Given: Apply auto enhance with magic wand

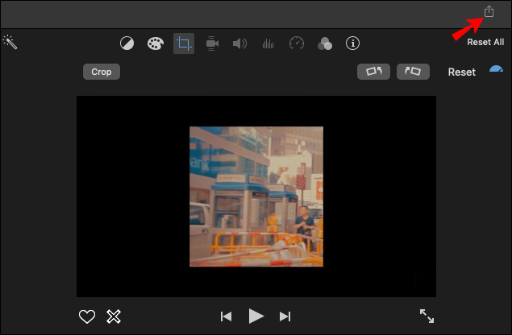Looking at the screenshot, I should point(10,42).
